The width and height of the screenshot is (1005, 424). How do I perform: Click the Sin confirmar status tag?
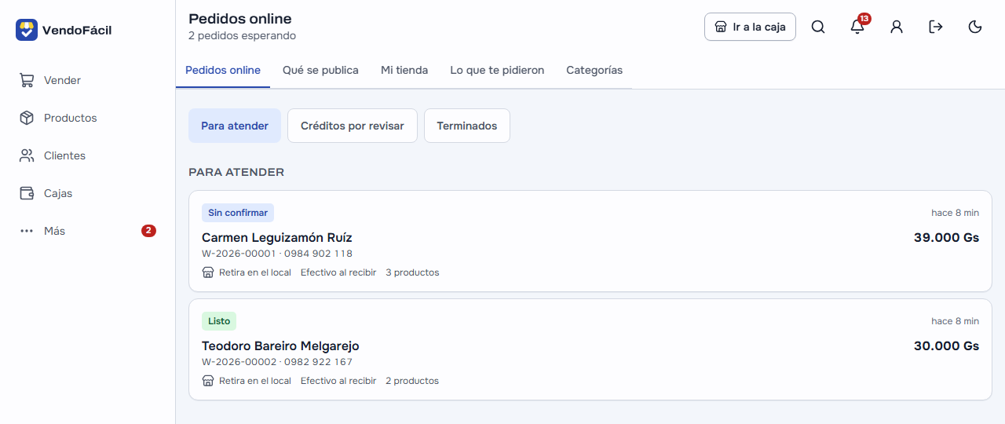tap(238, 213)
